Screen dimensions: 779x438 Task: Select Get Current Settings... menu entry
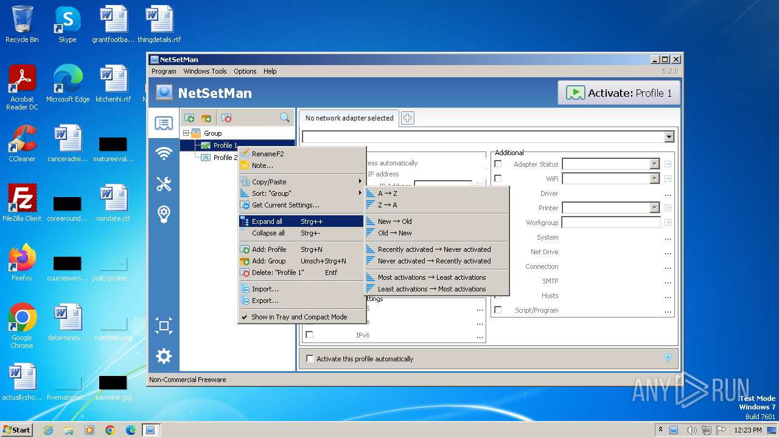pyautogui.click(x=301, y=205)
